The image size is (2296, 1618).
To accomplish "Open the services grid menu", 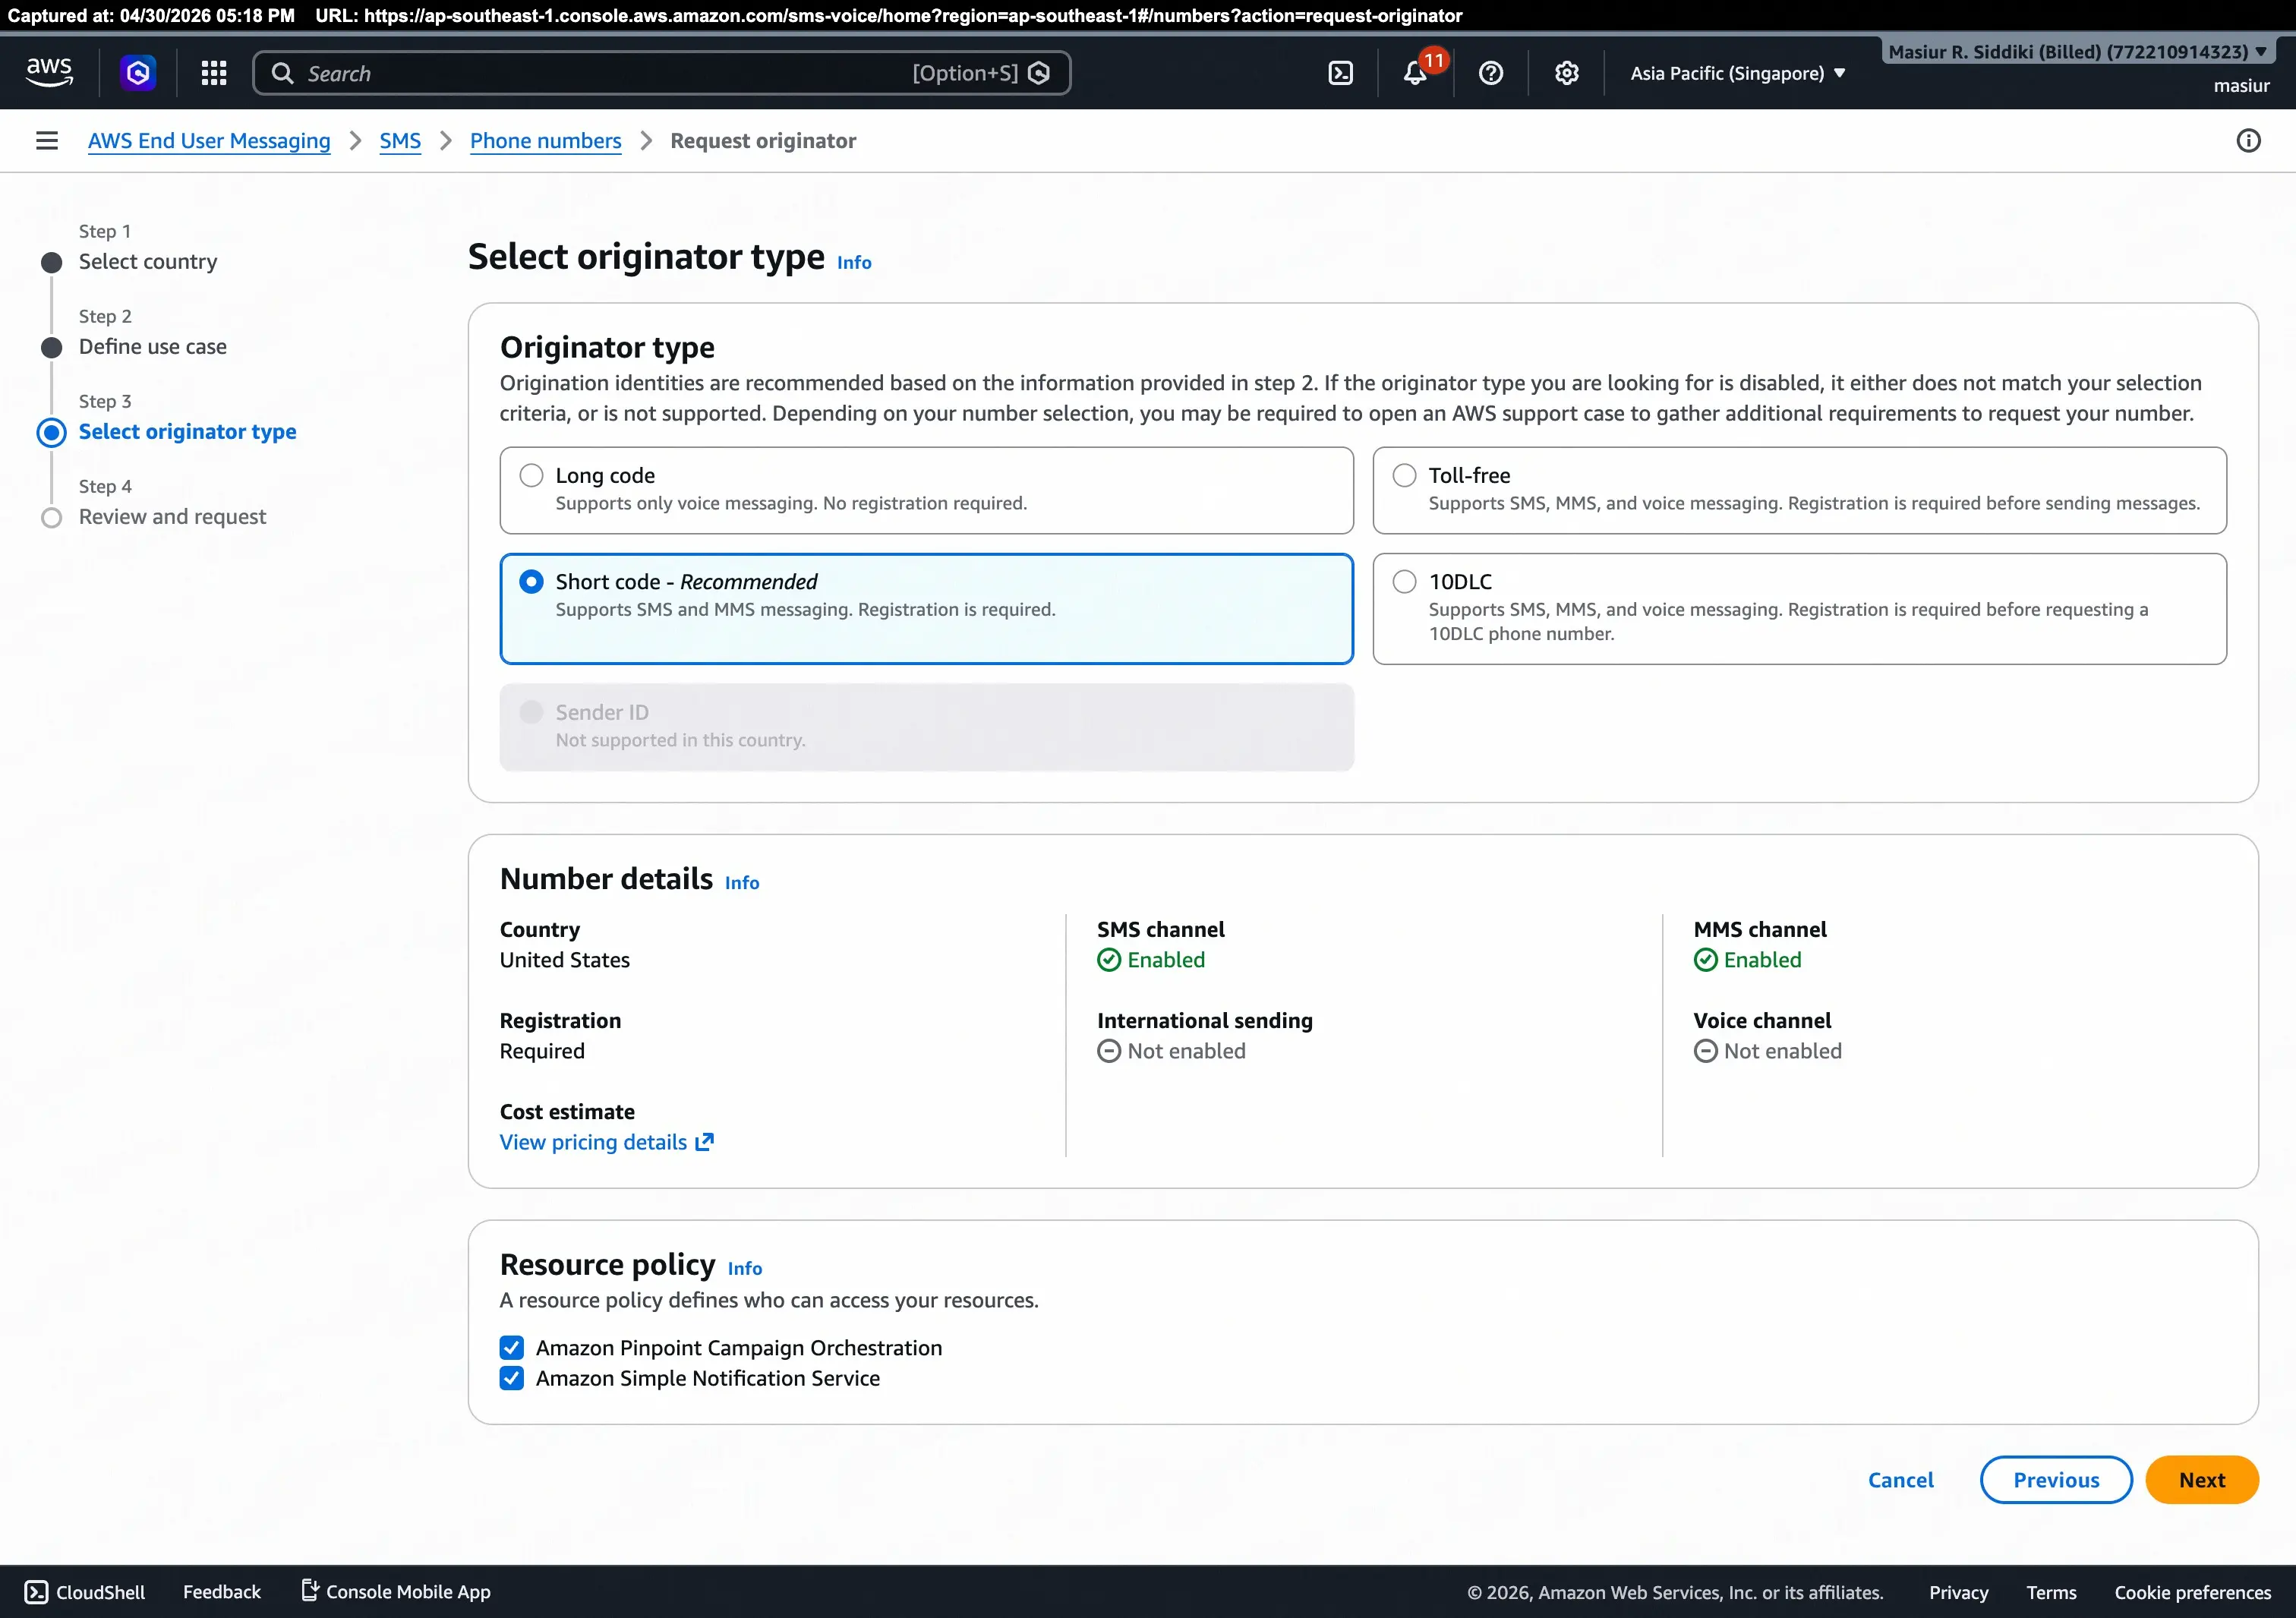I will [x=214, y=73].
